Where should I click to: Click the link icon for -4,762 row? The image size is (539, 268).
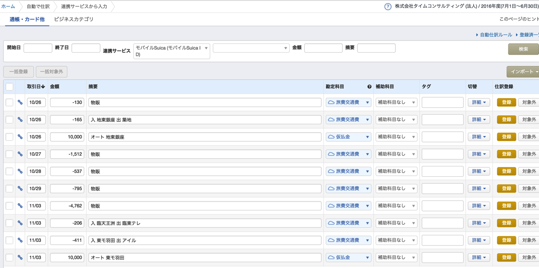(20, 206)
